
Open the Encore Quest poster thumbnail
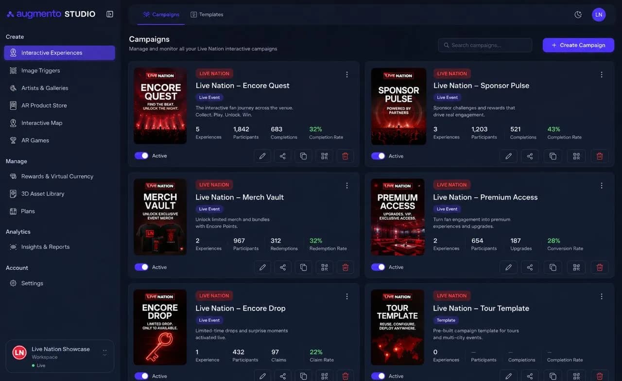coord(160,105)
